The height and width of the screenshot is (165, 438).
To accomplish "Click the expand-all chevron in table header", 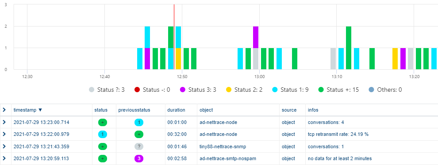I will pyautogui.click(x=4, y=110).
